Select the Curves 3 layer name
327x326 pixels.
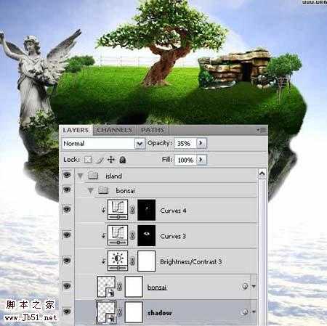click(x=173, y=236)
